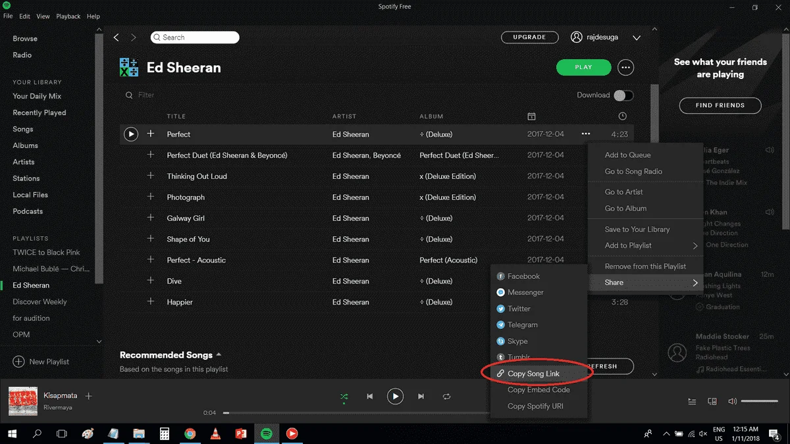Viewport: 790px width, 444px height.
Task: Open TWICE to Black Pink playlist
Action: (46, 253)
